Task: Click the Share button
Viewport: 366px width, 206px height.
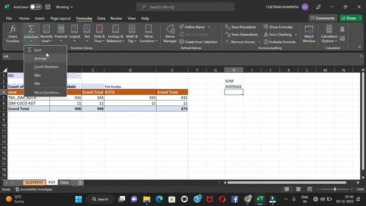Action: 349,18
